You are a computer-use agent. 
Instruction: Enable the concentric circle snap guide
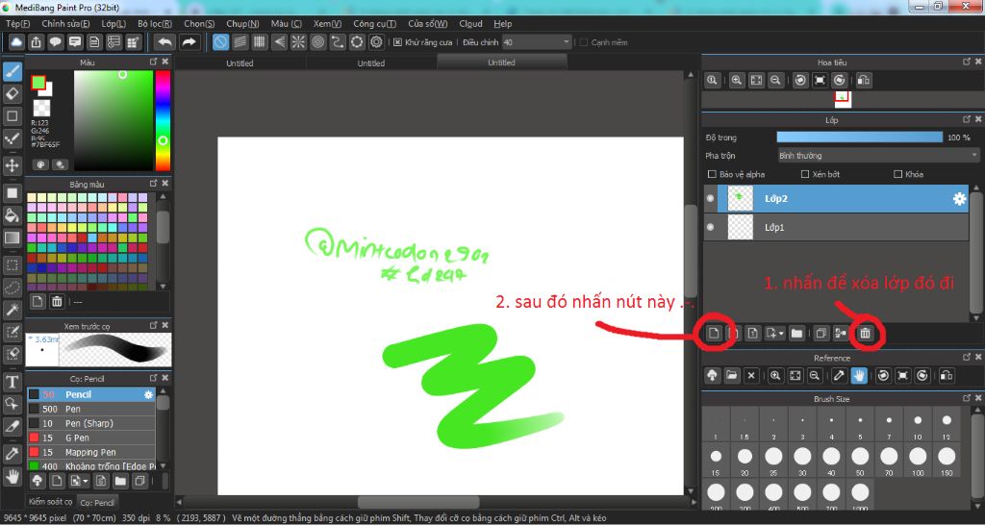click(x=317, y=42)
